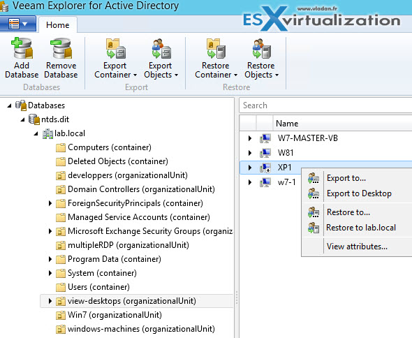Click the w7-1 computer icon
This screenshot has height=338, width=412.
pos(265,182)
